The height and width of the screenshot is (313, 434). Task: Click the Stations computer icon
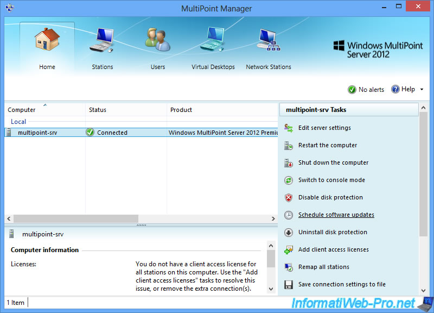point(102,40)
